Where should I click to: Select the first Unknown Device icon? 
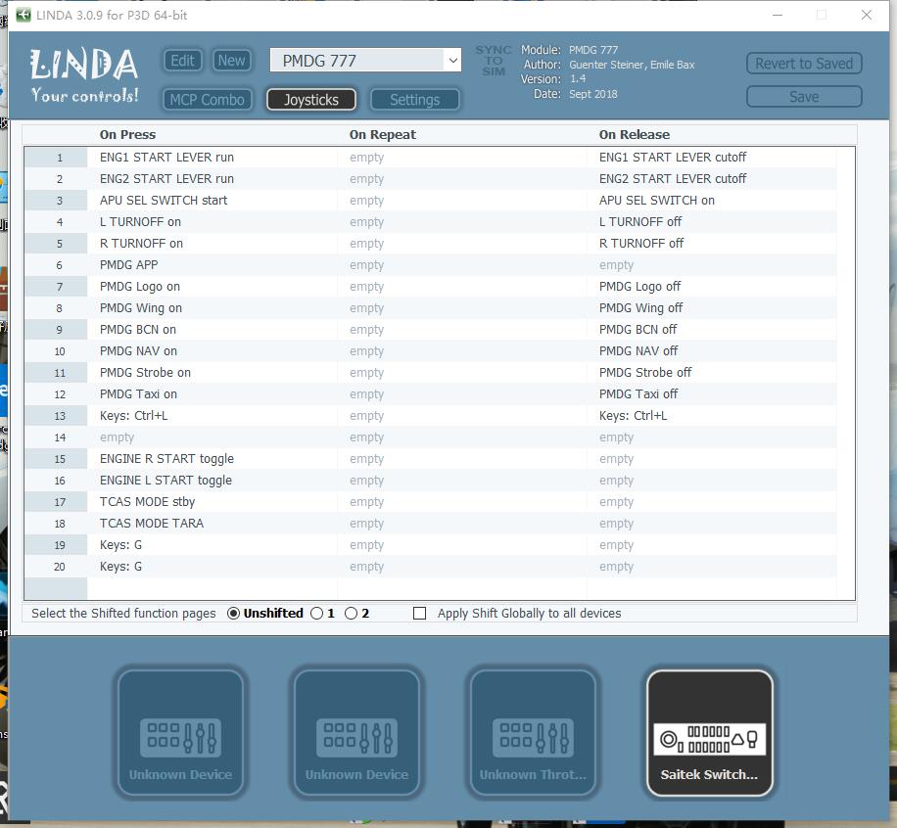(x=180, y=732)
